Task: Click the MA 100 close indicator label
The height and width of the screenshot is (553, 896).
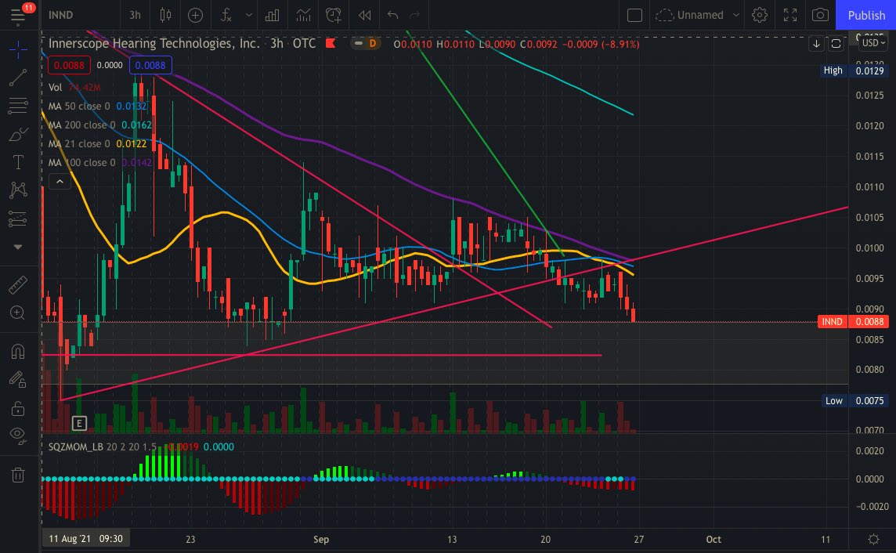Action: 81,163
